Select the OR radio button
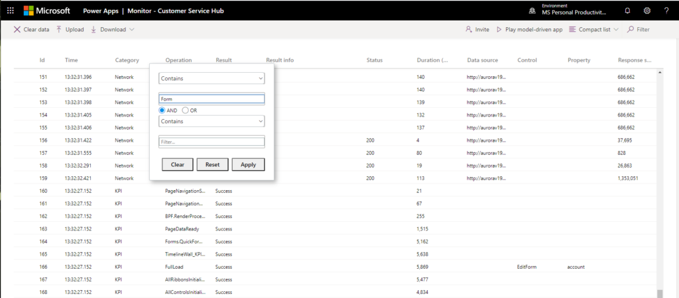 [185, 110]
